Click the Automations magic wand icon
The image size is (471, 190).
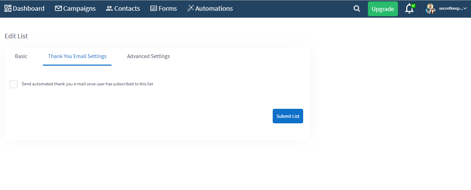click(x=191, y=8)
